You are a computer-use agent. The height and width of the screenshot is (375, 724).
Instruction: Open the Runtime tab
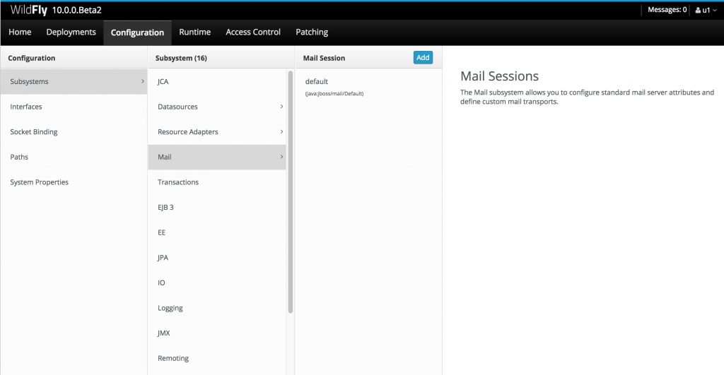pos(195,32)
